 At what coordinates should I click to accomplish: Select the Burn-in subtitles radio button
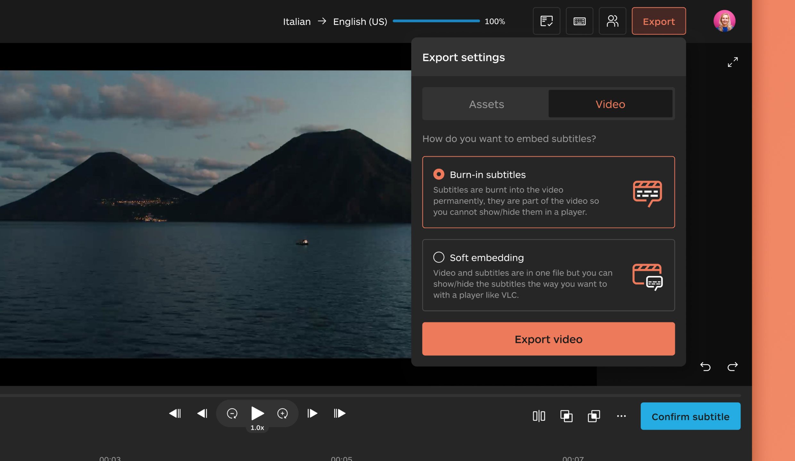point(439,174)
